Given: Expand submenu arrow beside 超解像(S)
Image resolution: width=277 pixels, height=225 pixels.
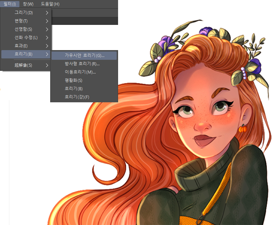Looking at the screenshot, I should (47, 65).
